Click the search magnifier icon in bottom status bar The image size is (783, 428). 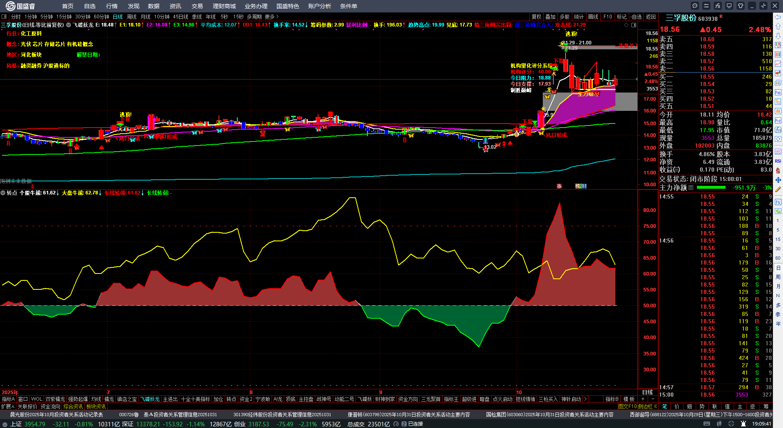[396, 424]
